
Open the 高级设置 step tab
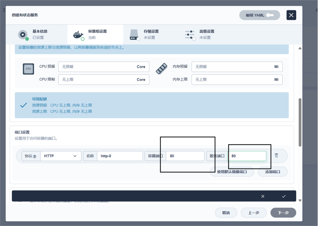click(206, 35)
